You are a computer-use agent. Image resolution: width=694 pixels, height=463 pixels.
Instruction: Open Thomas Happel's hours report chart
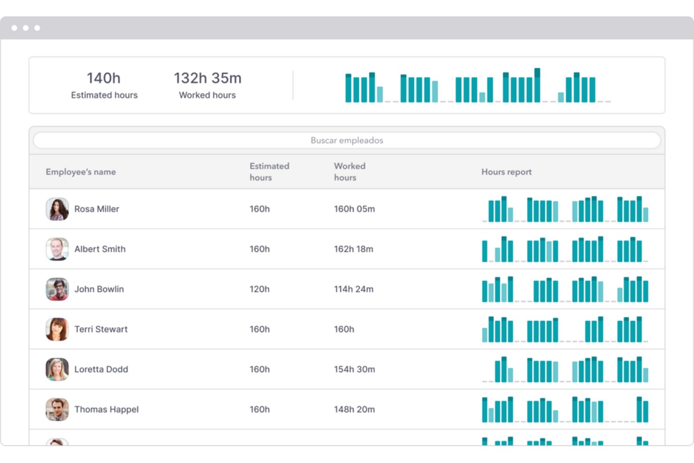(x=565, y=410)
